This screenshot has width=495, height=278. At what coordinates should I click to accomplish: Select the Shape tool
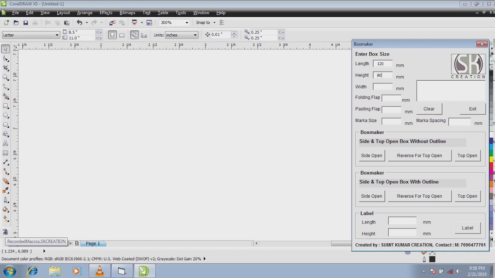click(5, 59)
